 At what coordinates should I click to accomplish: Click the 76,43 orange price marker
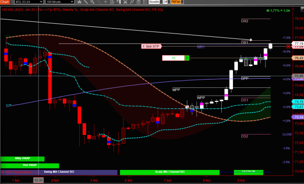pyautogui.click(x=298, y=58)
